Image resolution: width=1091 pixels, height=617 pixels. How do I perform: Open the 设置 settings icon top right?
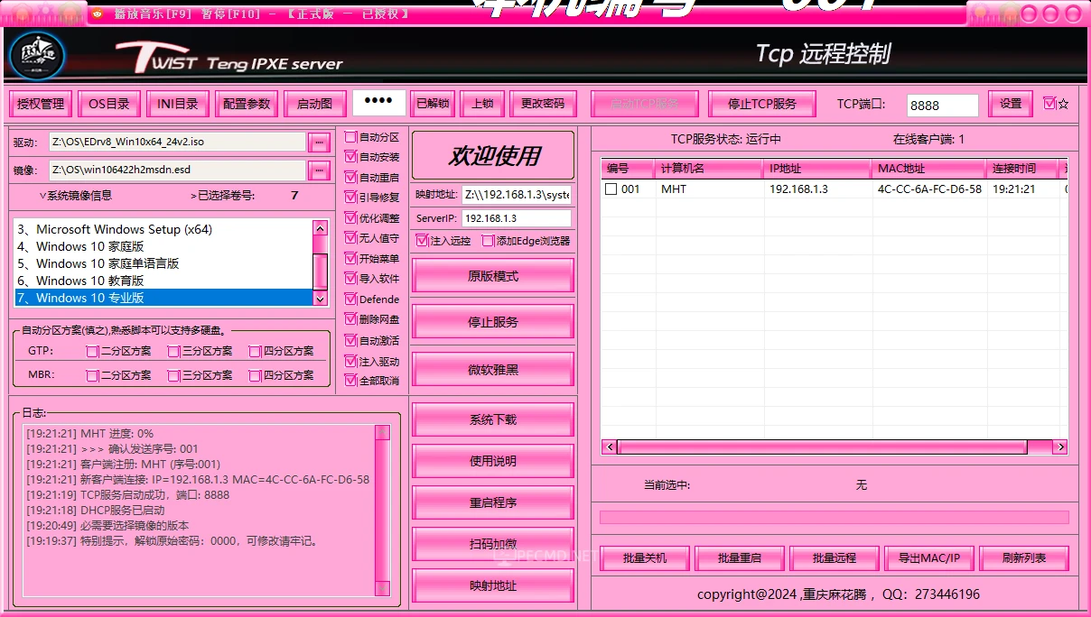point(1009,104)
